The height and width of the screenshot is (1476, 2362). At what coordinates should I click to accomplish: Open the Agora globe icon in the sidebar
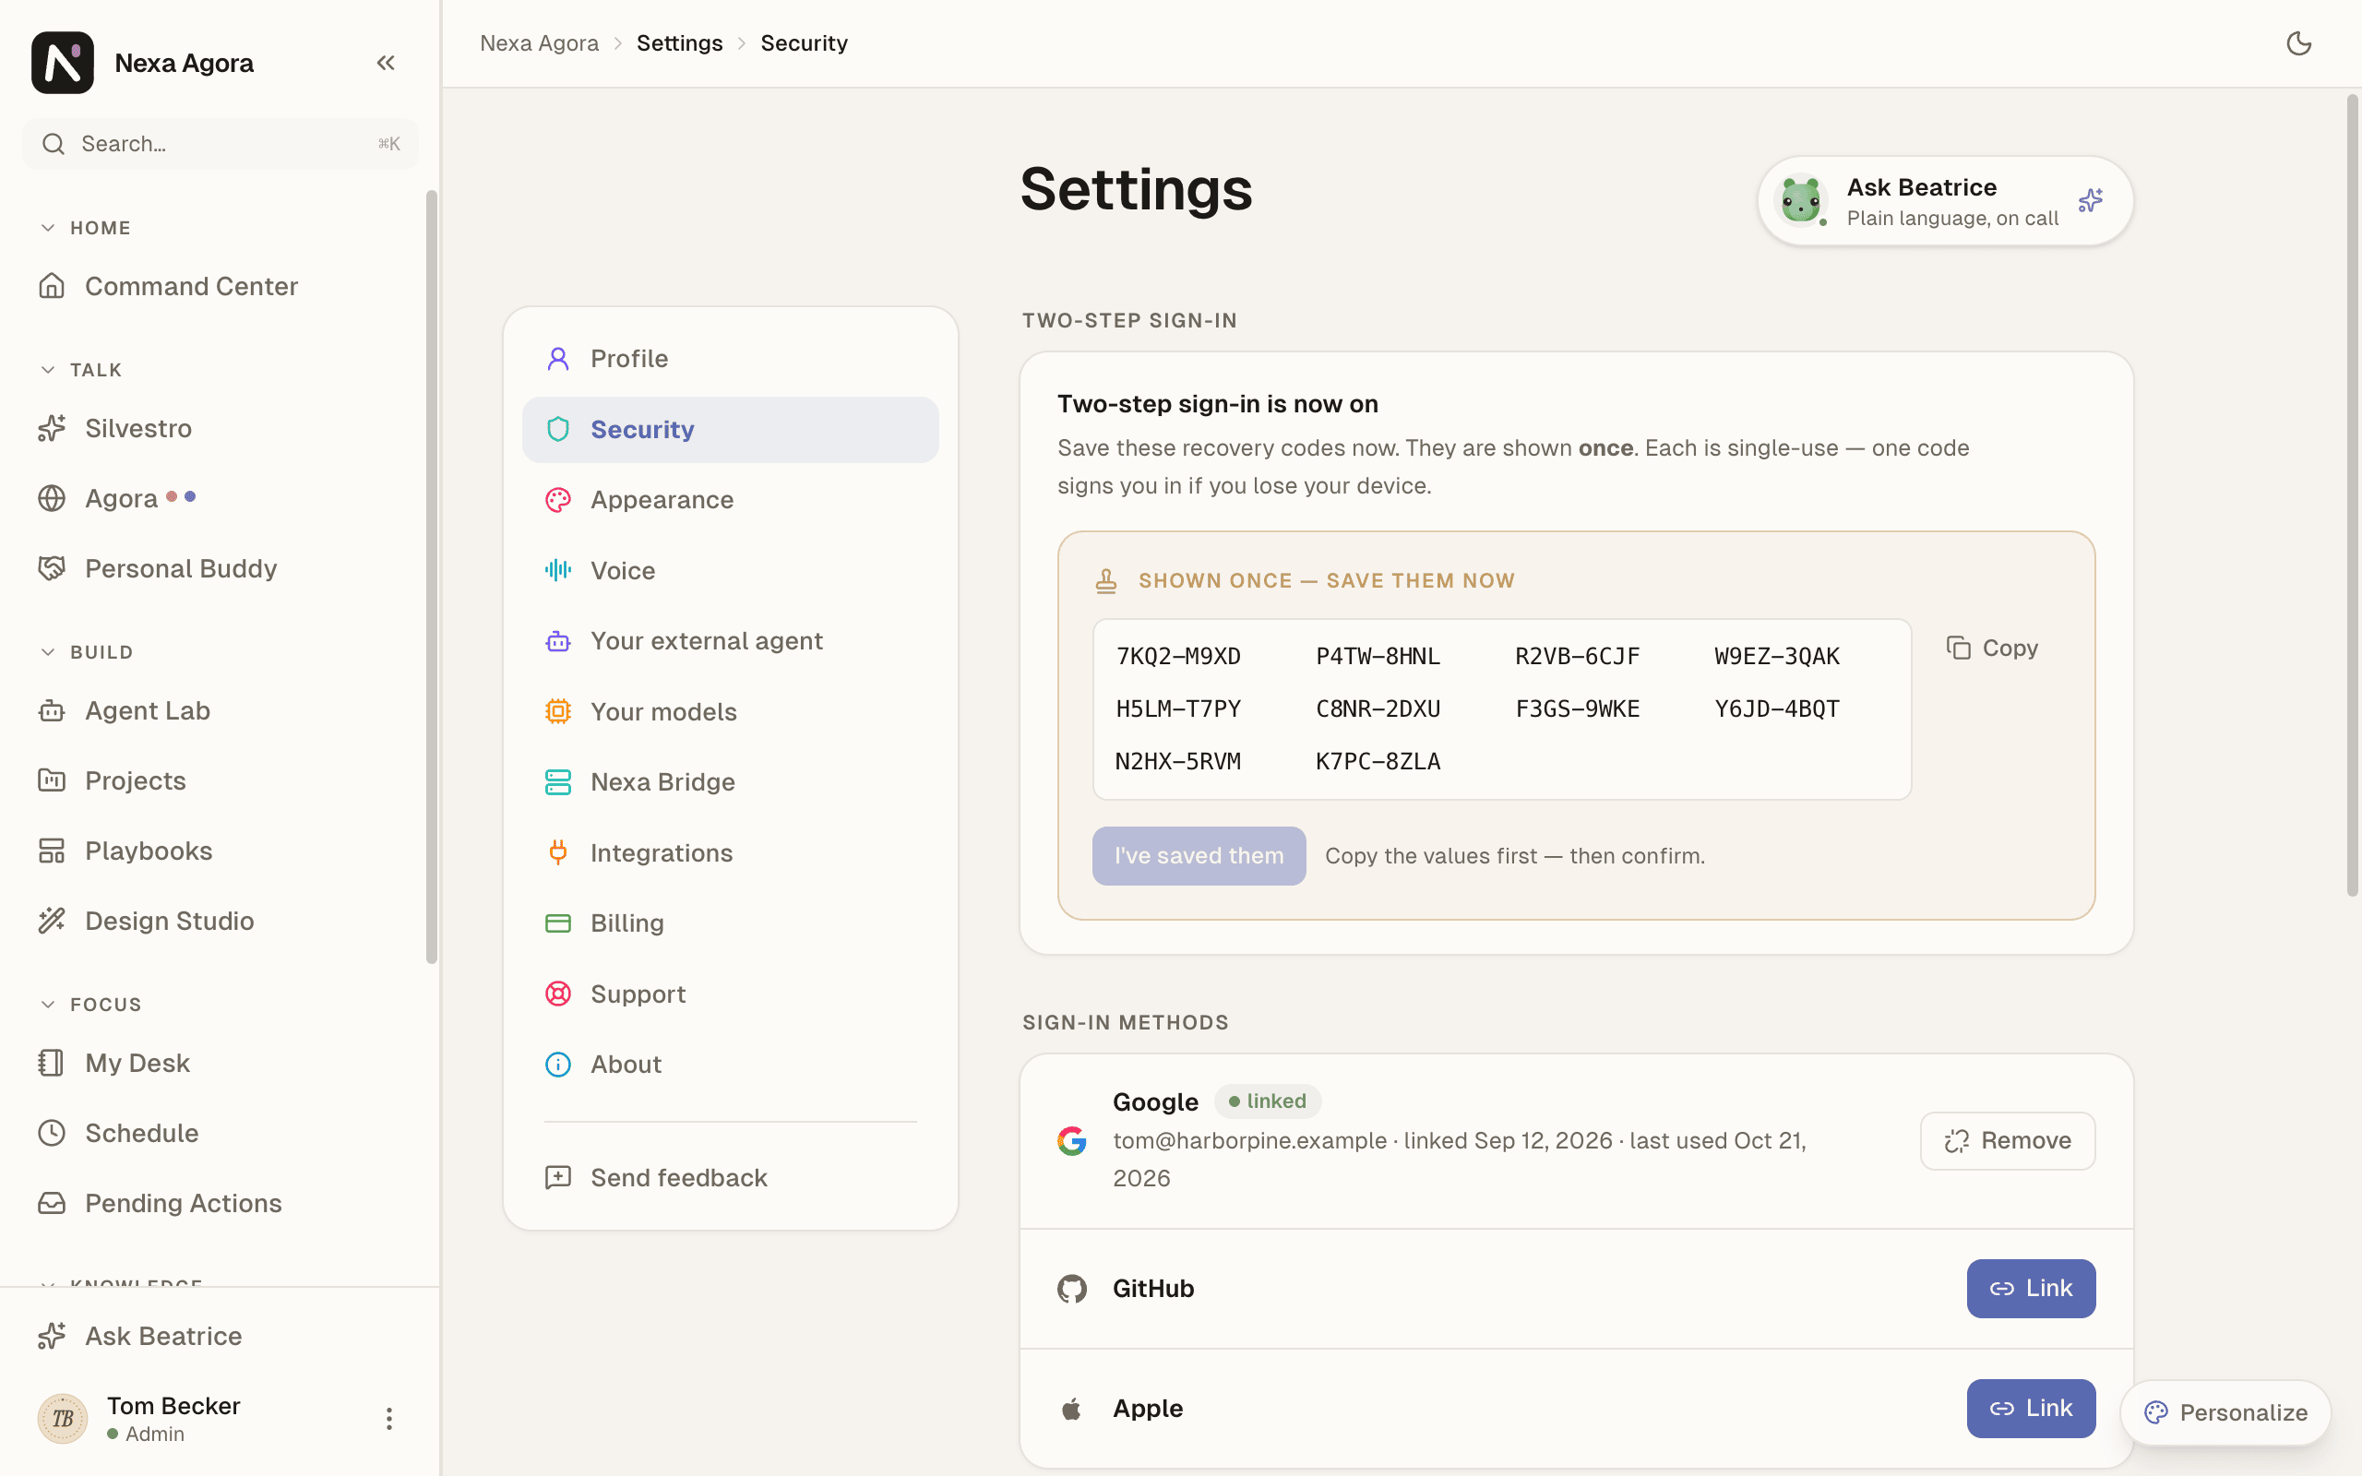coord(52,498)
